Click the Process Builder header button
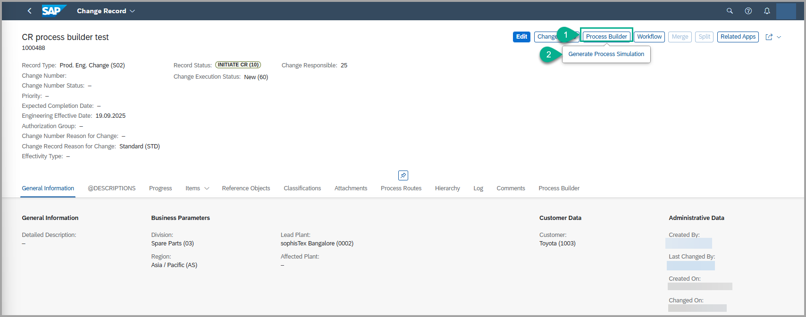 606,37
